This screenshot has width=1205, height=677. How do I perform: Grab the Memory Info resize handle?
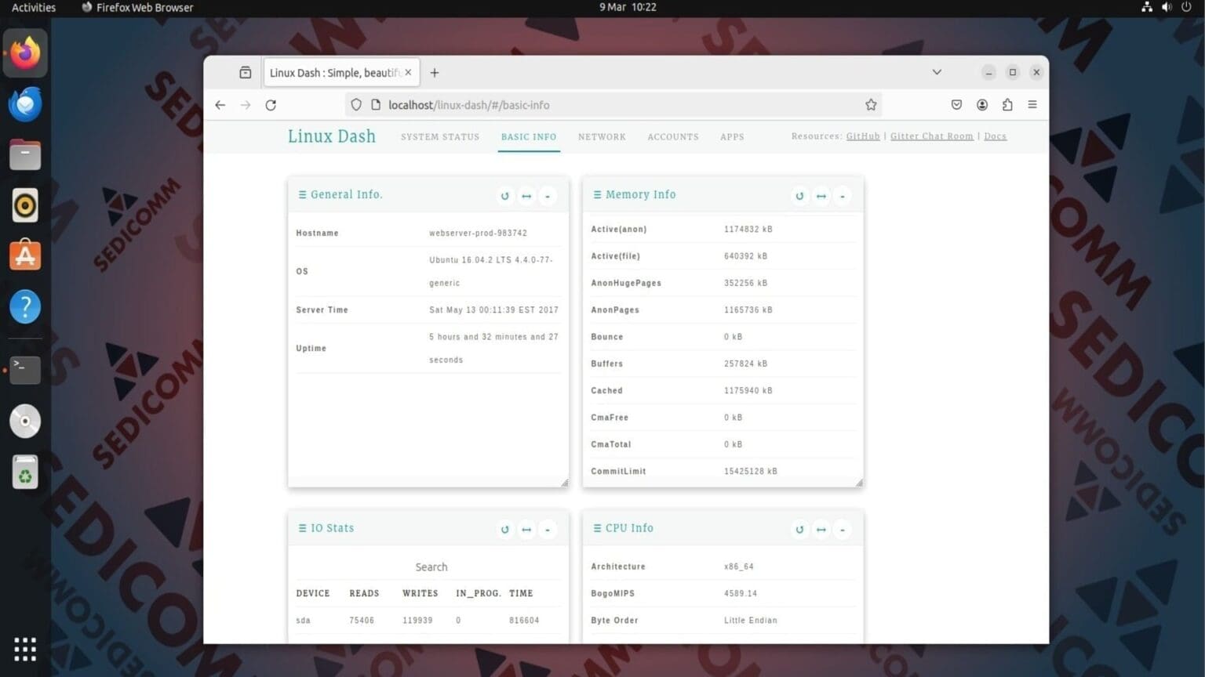click(859, 483)
